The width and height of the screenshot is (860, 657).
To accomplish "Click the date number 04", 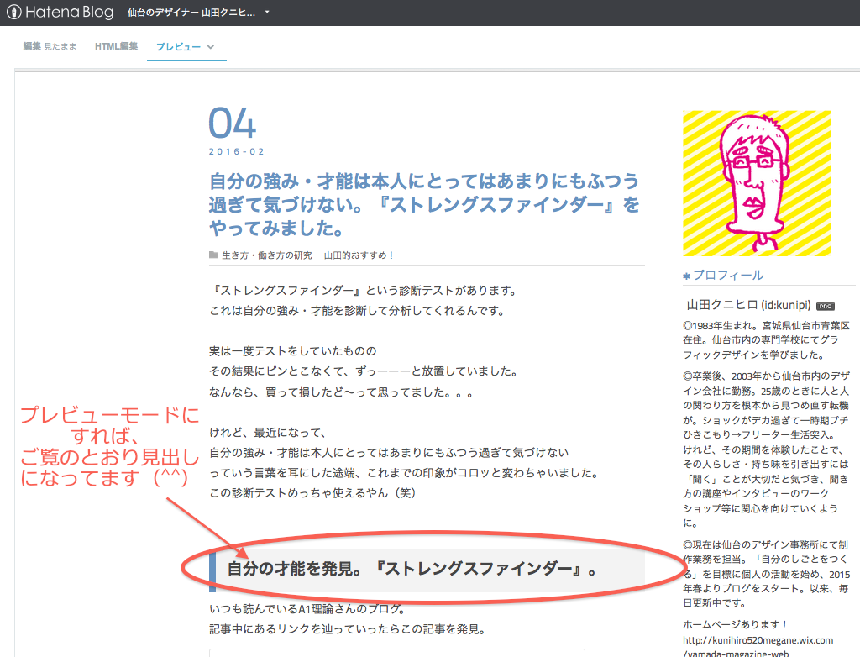I will [x=233, y=123].
